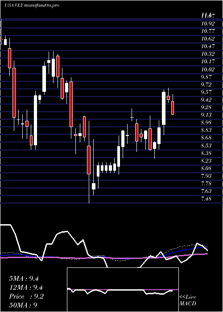Viewport: 223px width, 312px height.
Task: Click the '12MA : 9.4' indicator text
Action: (26, 287)
